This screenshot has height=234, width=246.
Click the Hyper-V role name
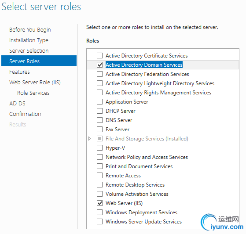point(115,148)
